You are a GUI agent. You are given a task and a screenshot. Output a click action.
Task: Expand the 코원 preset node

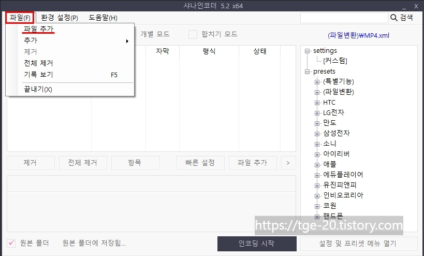[x=317, y=206]
